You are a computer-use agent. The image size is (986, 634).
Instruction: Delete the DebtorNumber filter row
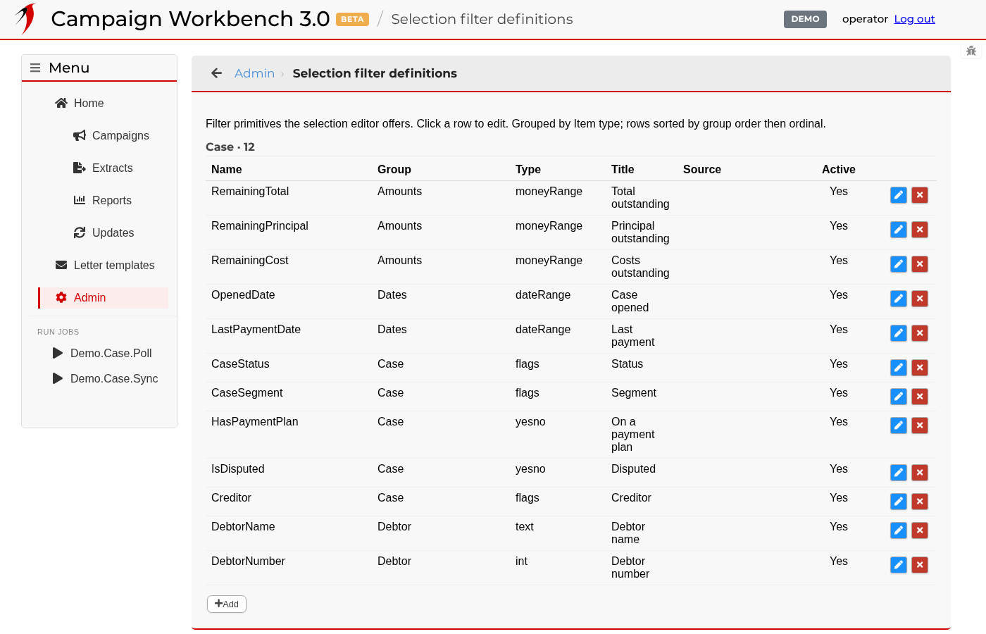click(x=920, y=565)
